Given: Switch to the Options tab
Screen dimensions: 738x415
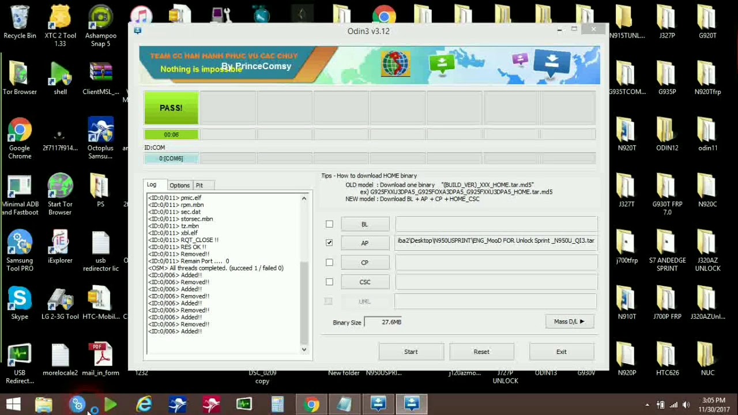Looking at the screenshot, I should coord(179,185).
